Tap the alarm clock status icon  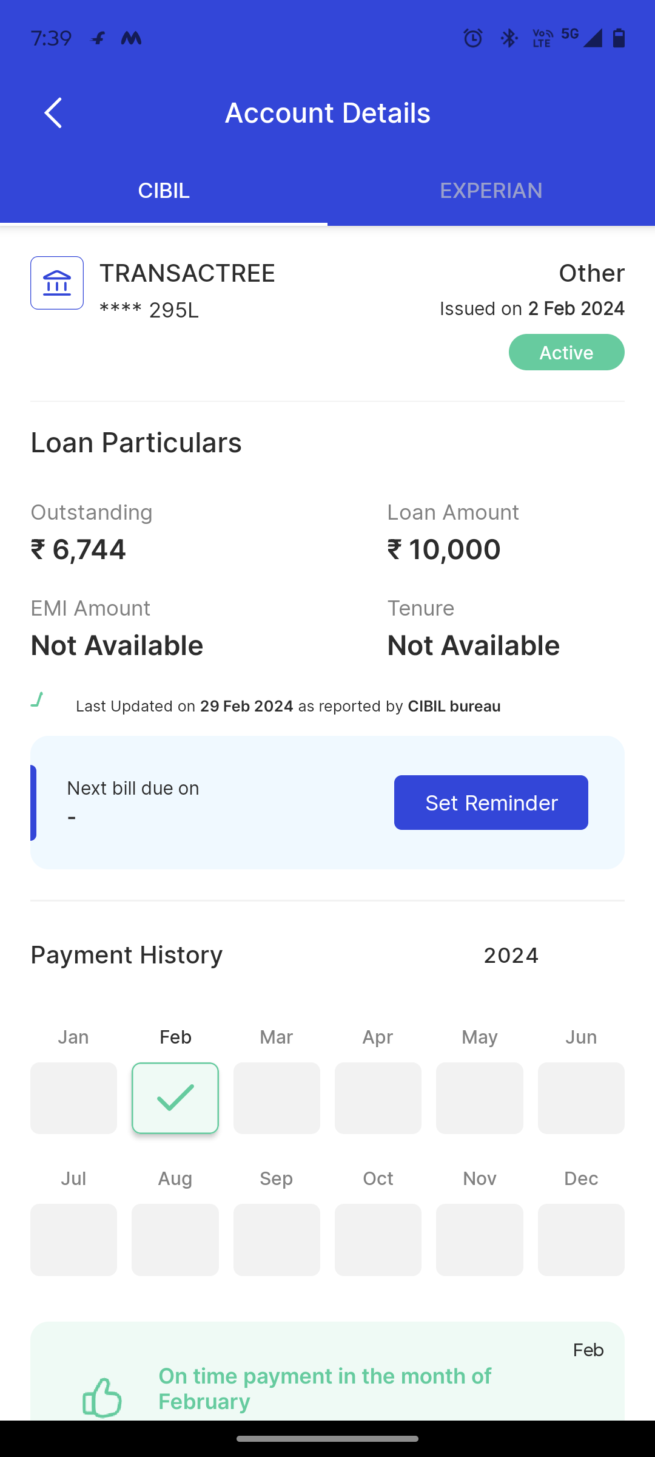pyautogui.click(x=472, y=38)
